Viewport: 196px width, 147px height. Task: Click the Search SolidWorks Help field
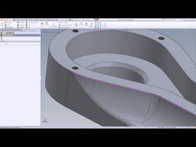point(172,20)
